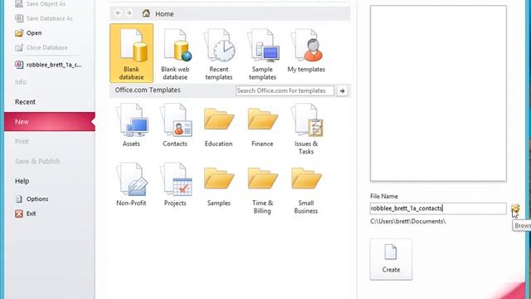This screenshot has width=531, height=299.
Task: Open the Non-Profit template
Action: 131,184
